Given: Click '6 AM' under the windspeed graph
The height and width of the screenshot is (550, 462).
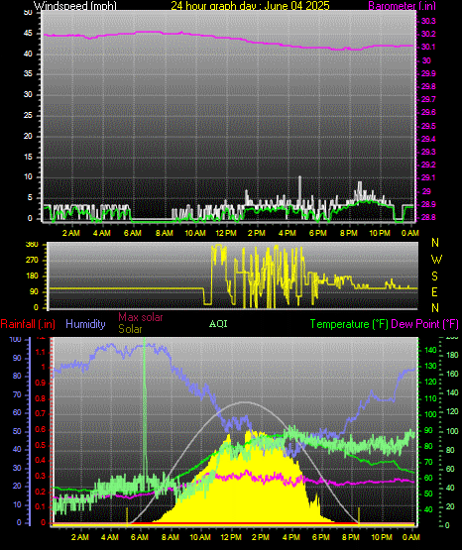Looking at the screenshot, I should click(x=133, y=233).
